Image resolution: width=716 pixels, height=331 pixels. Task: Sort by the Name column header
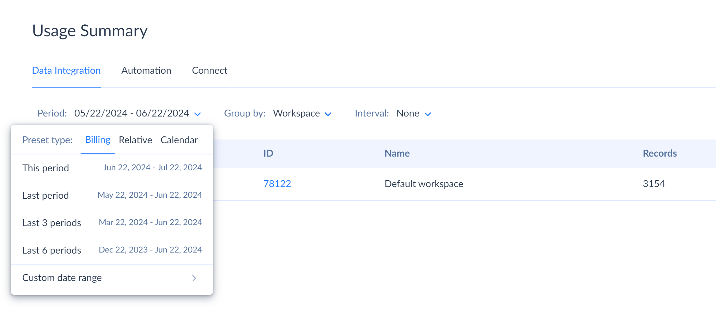(397, 154)
